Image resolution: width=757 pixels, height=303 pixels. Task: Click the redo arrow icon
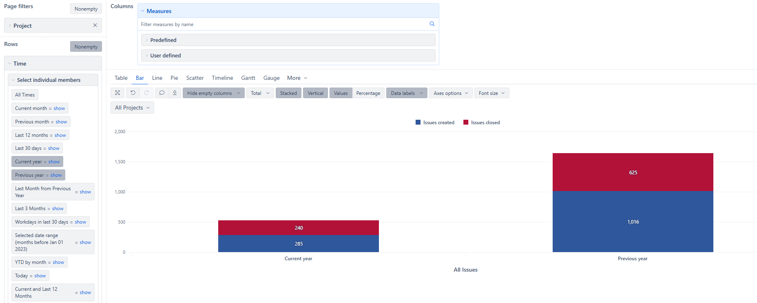point(146,93)
